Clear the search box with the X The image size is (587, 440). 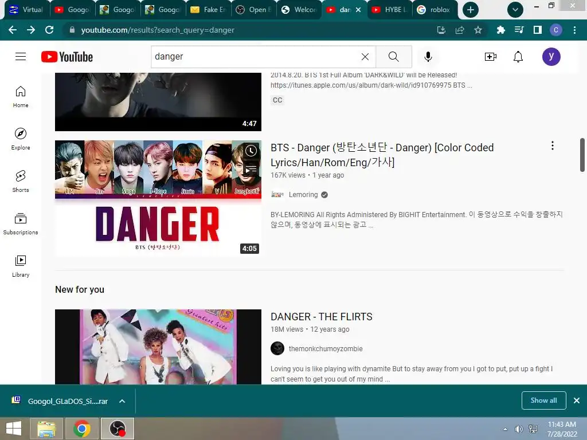(x=365, y=57)
